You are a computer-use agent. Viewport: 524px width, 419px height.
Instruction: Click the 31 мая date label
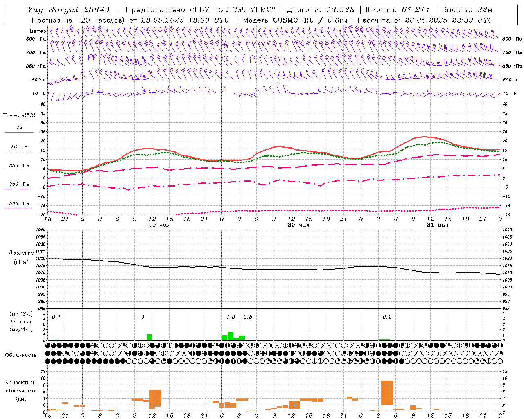coord(438,225)
